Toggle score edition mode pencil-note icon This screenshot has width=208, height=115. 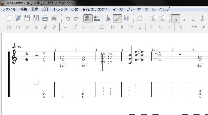coord(118,18)
